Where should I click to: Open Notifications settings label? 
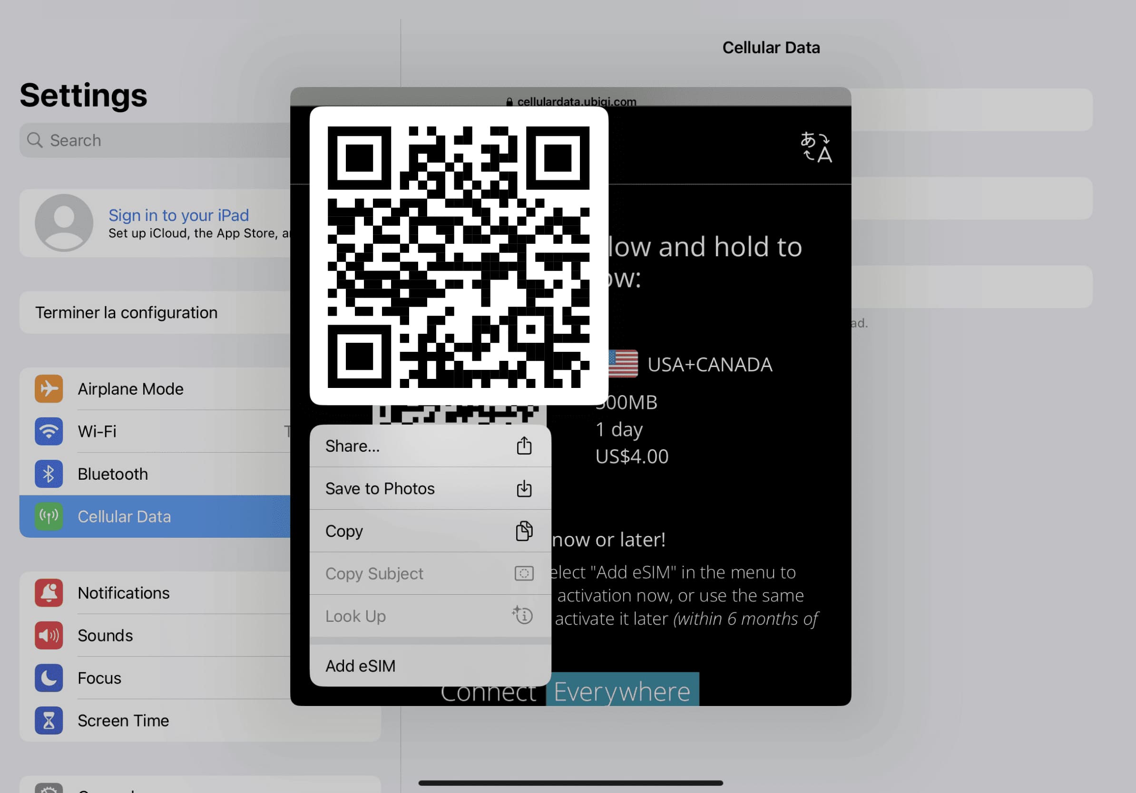[x=124, y=593]
